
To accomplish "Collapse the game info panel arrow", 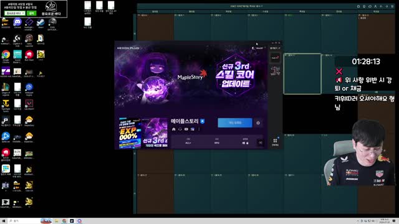I will coord(260,142).
